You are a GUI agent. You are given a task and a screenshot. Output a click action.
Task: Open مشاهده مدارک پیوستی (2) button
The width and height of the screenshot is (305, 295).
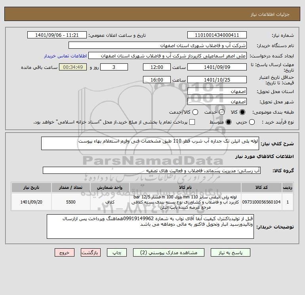pyautogui.click(x=169, y=252)
